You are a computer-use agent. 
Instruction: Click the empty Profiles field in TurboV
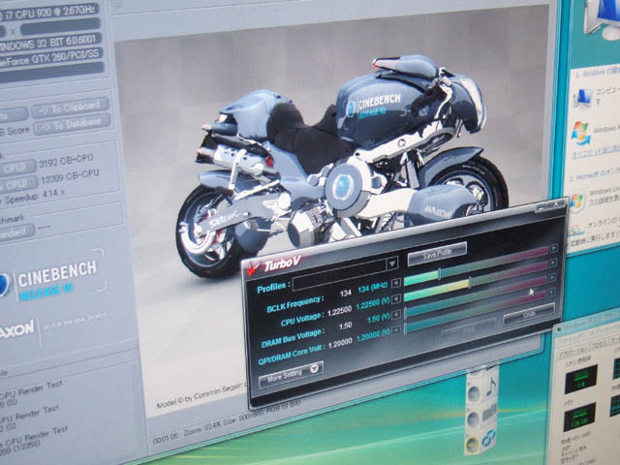[339, 275]
